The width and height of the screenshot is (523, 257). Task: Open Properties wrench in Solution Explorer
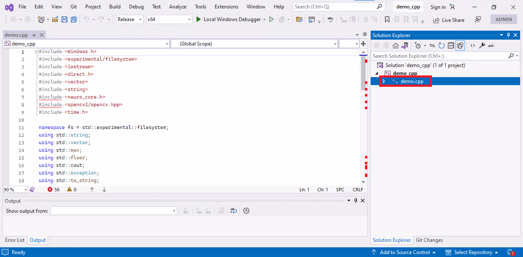coord(482,46)
